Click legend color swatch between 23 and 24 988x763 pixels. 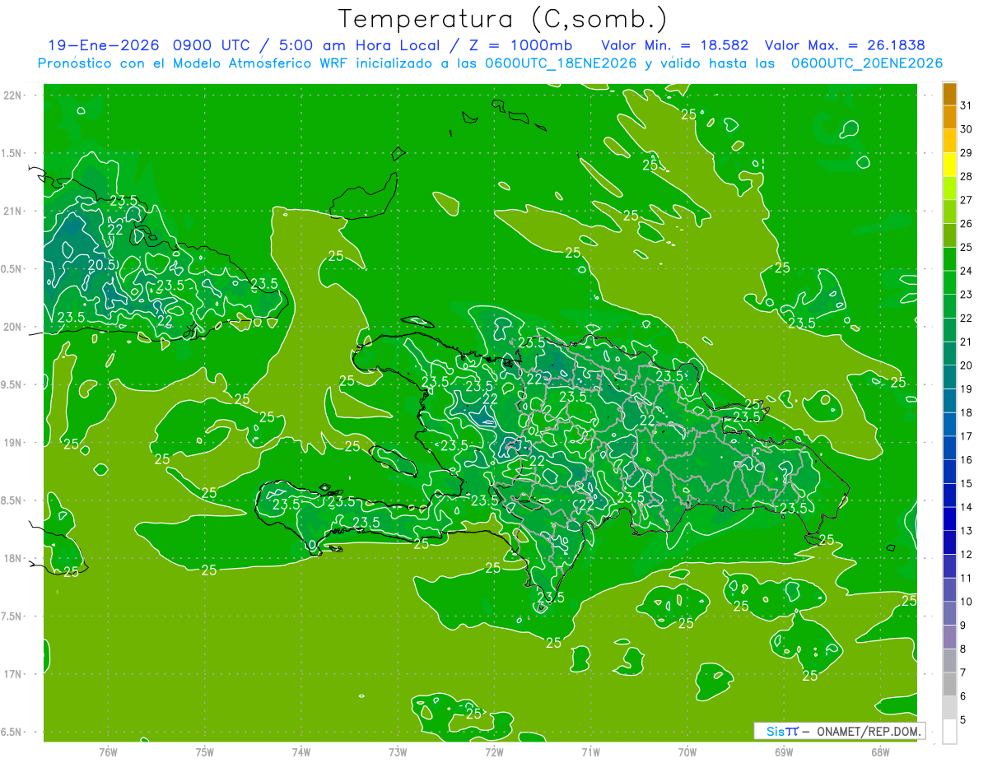[949, 282]
